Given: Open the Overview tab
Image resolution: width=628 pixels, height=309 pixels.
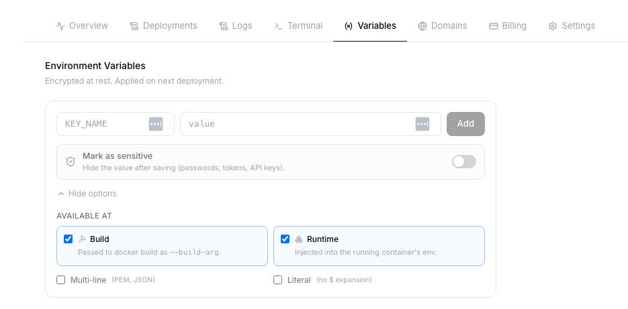Looking at the screenshot, I should click(82, 26).
